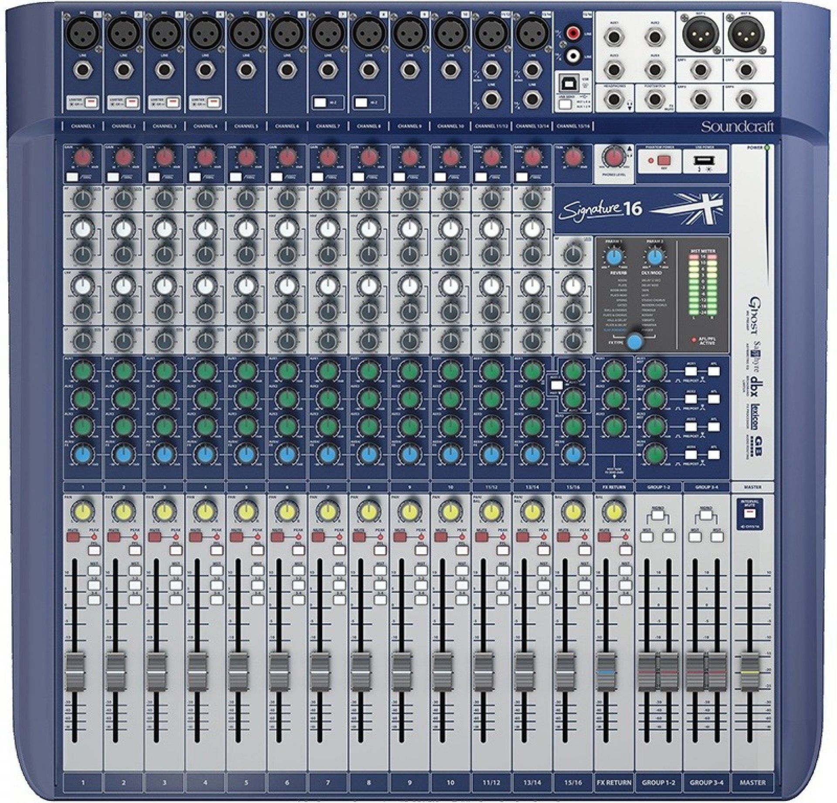Click the Footswitch jack
This screenshot has height=803, width=837.
click(654, 99)
